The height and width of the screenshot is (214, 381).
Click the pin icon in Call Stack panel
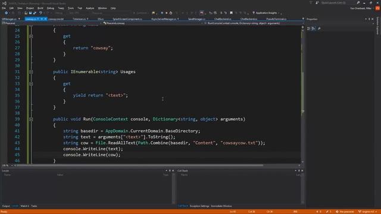[x=299, y=171]
